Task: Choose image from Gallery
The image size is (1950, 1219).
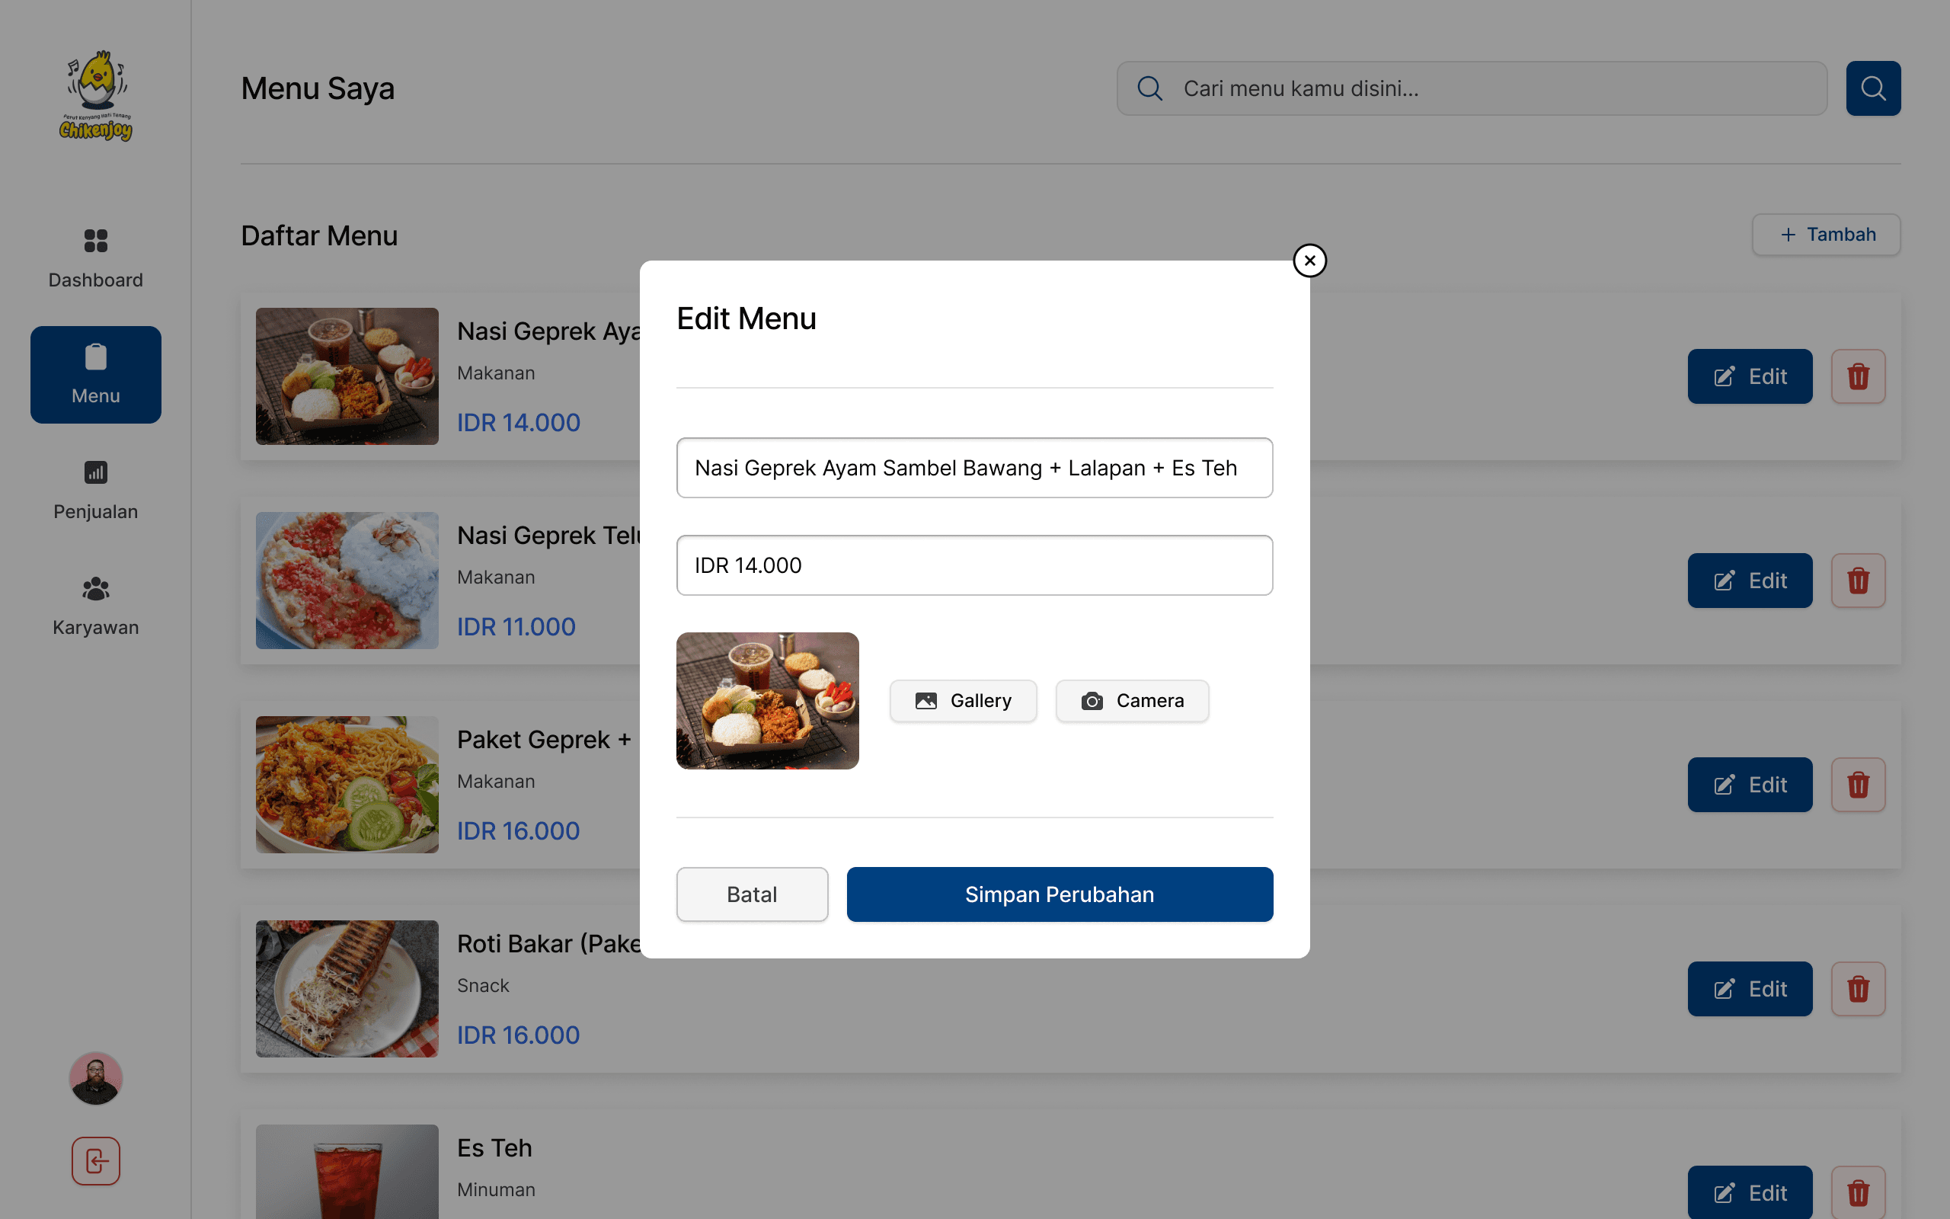Action: 963,701
